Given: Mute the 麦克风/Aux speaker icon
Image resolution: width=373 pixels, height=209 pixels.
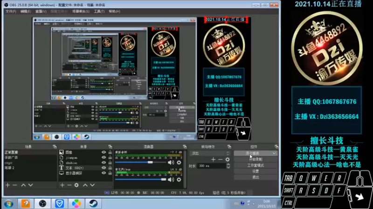Looking at the screenshot, I should point(171,180).
